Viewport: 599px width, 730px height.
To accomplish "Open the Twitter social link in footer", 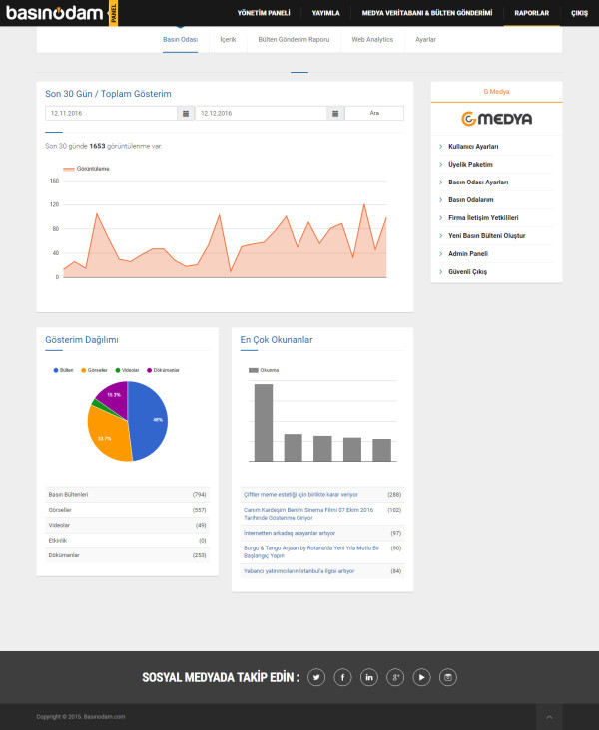I will tap(317, 677).
